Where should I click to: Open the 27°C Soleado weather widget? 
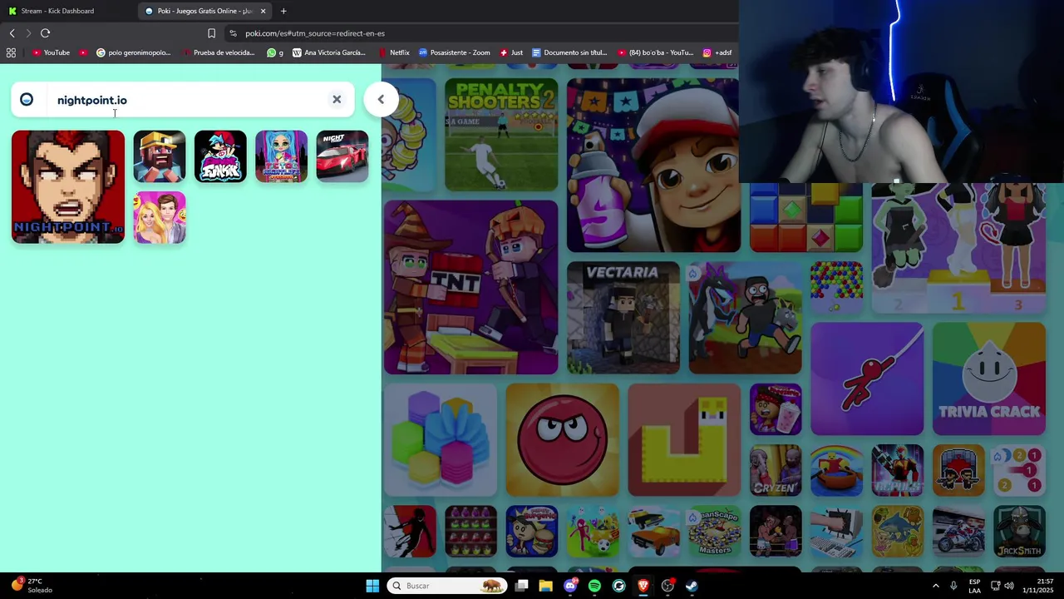[30, 586]
